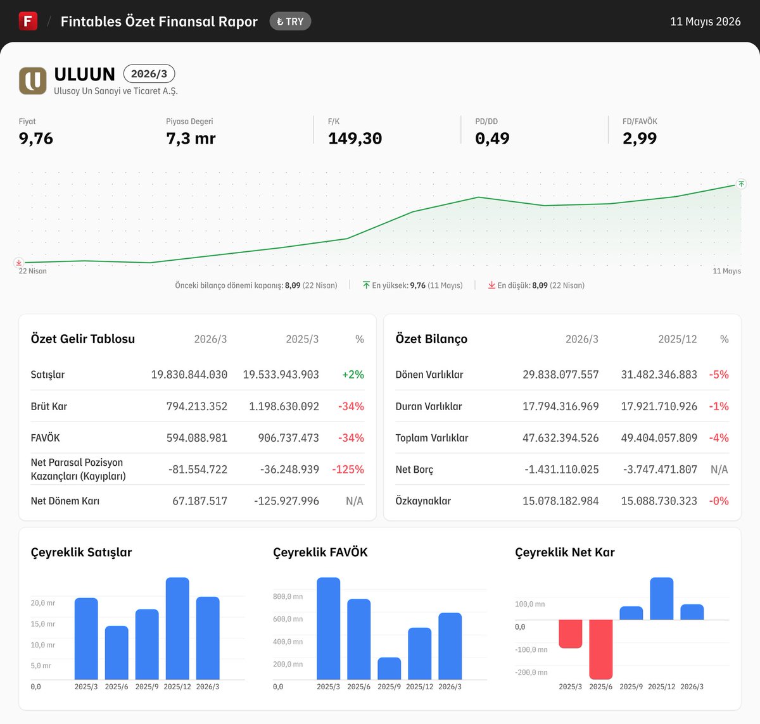Click the Satışlar +2% change
760x724 pixels.
[x=353, y=375]
